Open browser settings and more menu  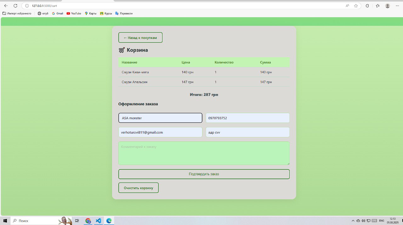click(397, 6)
